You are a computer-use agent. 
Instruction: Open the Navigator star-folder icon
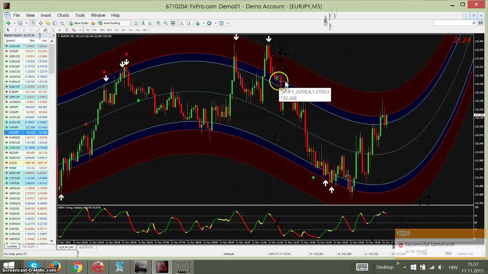point(48,23)
